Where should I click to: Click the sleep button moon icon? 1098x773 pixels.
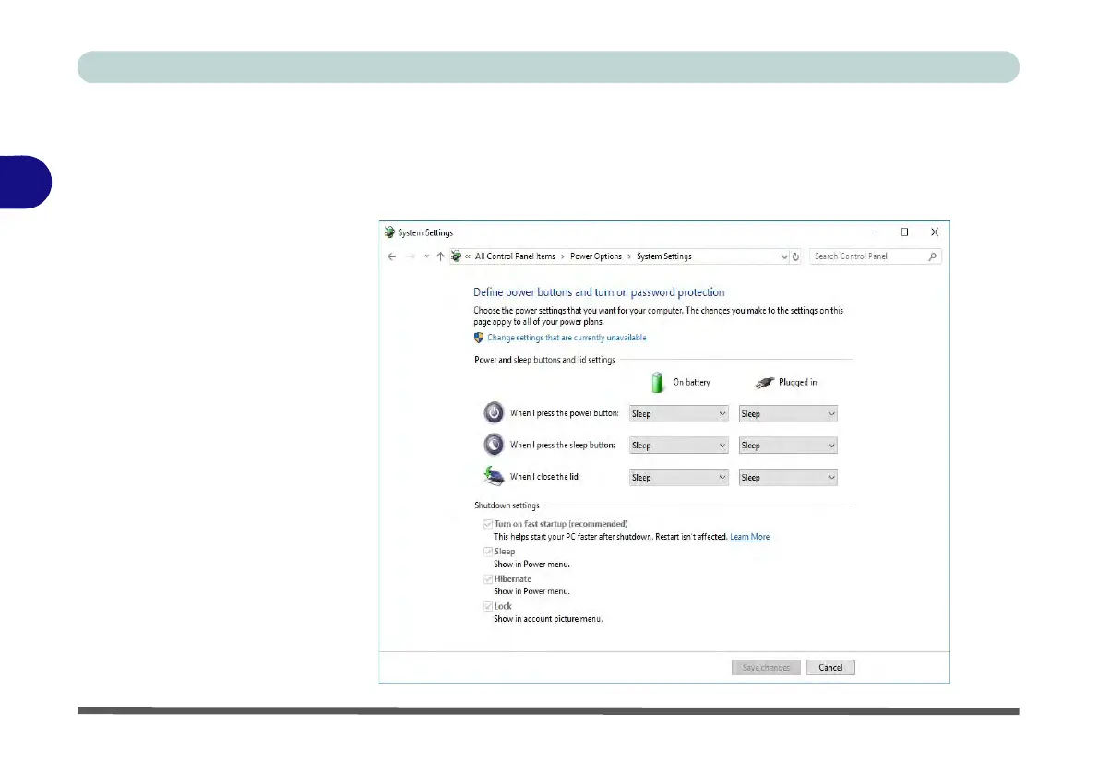(494, 445)
